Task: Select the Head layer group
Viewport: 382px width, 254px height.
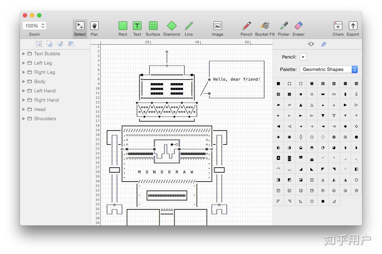Action: pyautogui.click(x=40, y=109)
